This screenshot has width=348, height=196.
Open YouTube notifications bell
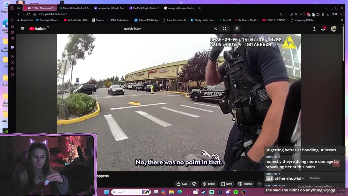coord(323,29)
